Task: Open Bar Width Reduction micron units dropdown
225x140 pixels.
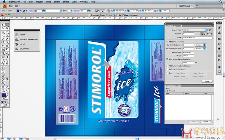Action: click(200, 45)
